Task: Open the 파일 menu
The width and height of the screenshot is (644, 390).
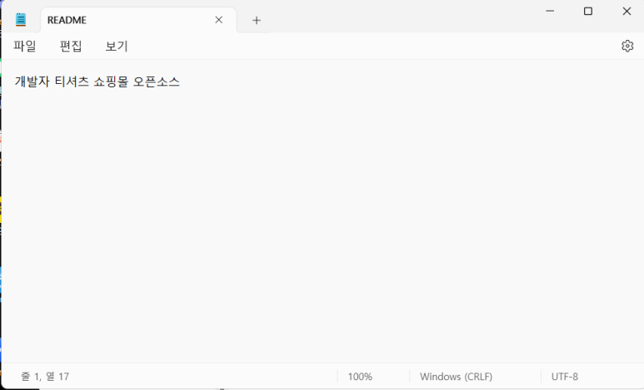Action: pos(25,46)
